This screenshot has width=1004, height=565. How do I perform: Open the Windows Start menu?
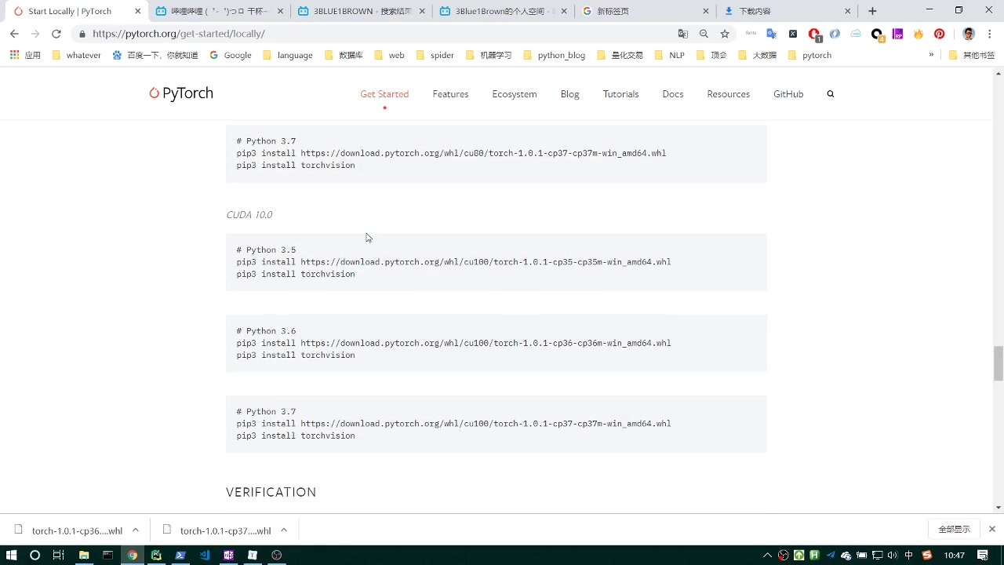click(12, 555)
